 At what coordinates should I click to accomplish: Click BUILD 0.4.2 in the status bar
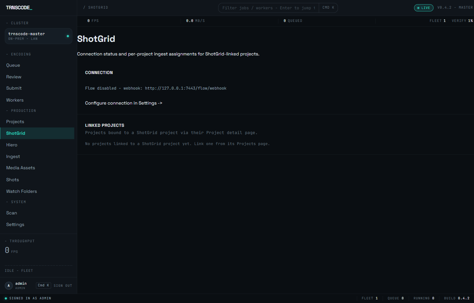point(457,298)
